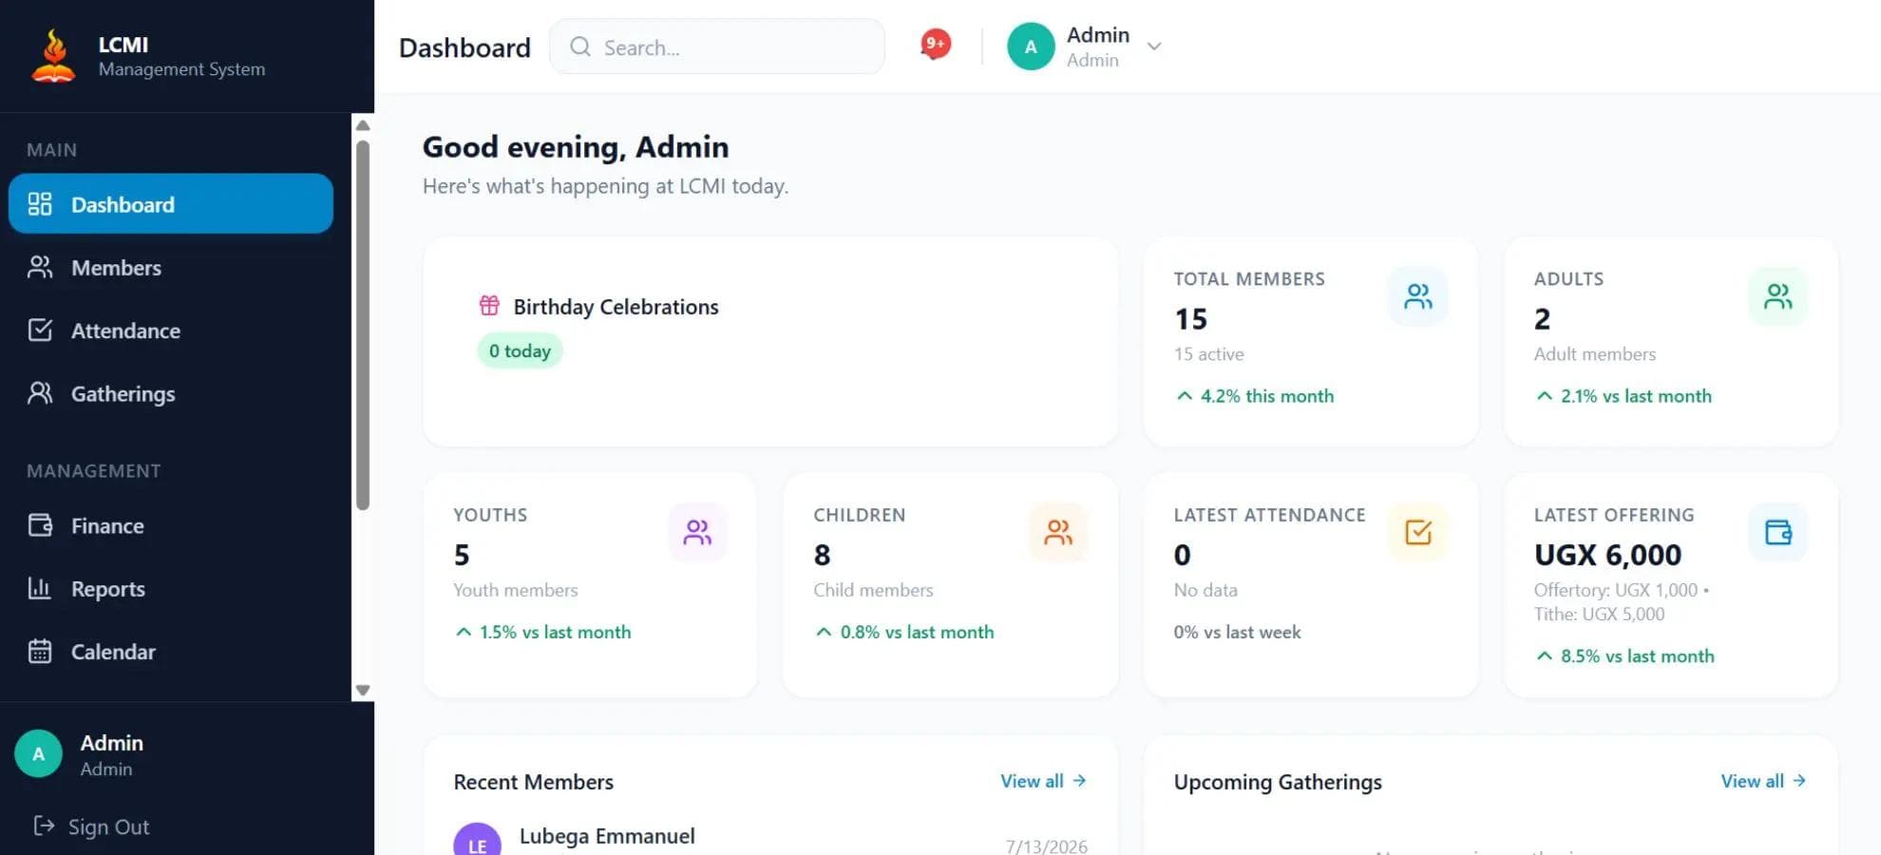Click the Children count 8
Viewport: 1881px width, 855px height.
pos(822,554)
